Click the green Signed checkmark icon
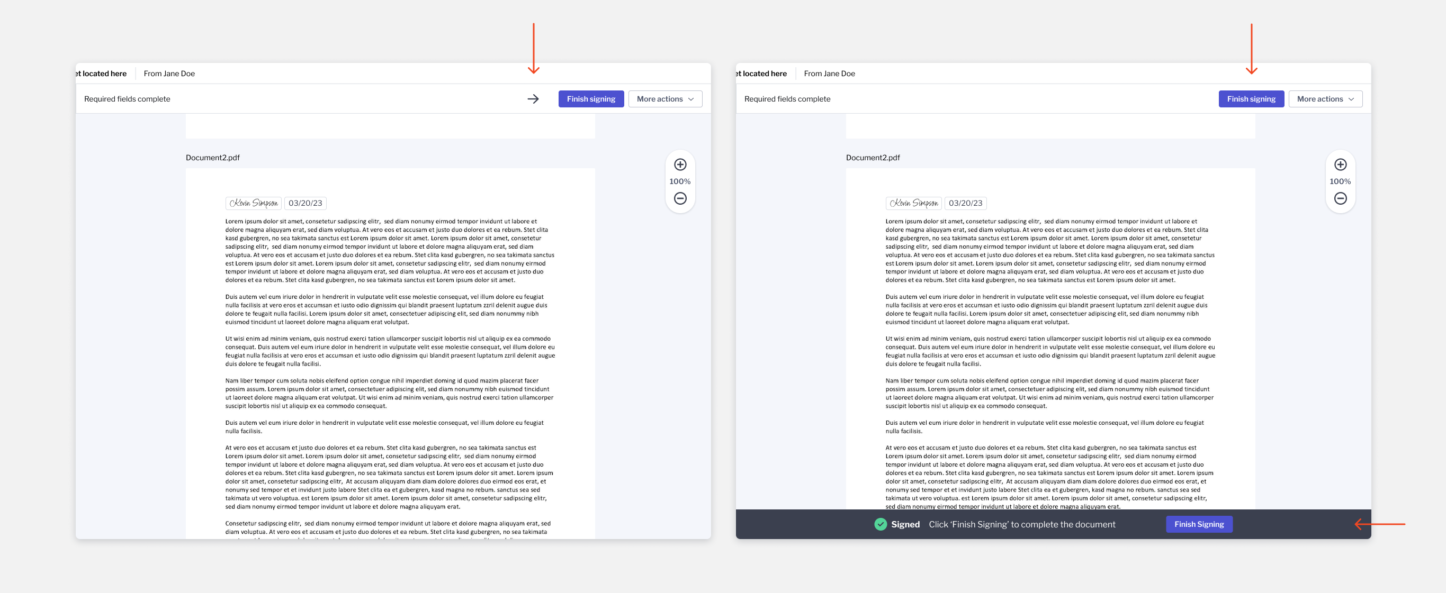Viewport: 1446px width, 593px height. click(880, 524)
